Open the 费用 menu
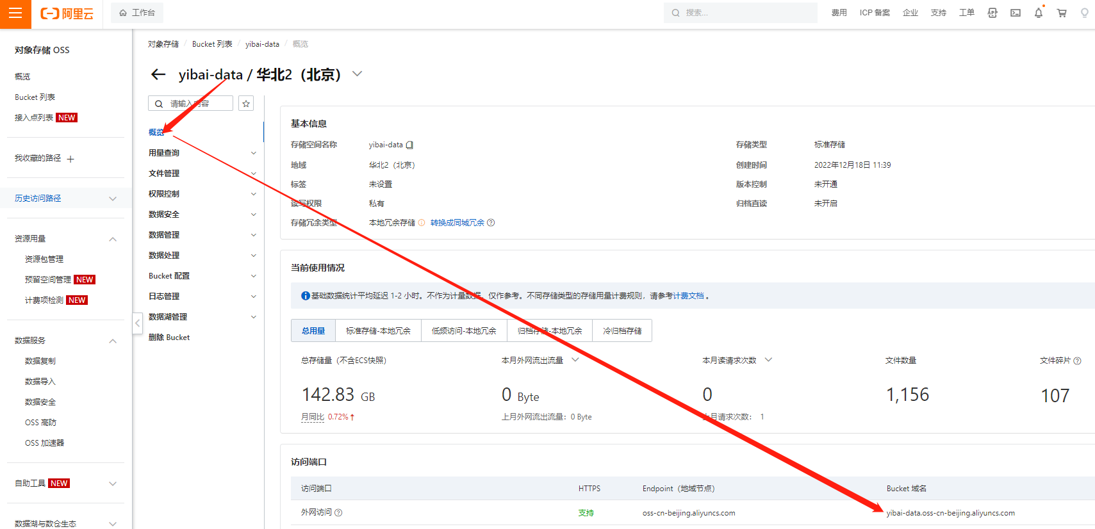 (x=839, y=13)
